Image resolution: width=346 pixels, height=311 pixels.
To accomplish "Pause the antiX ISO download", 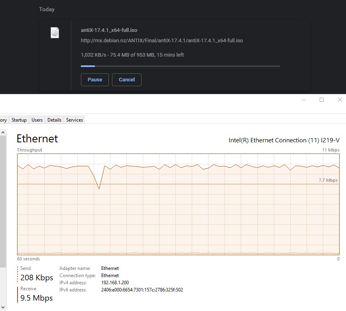I will [x=95, y=80].
